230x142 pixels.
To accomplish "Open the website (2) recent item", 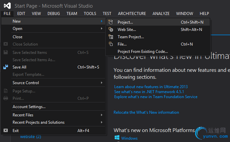I will pyautogui.click(x=31, y=137).
